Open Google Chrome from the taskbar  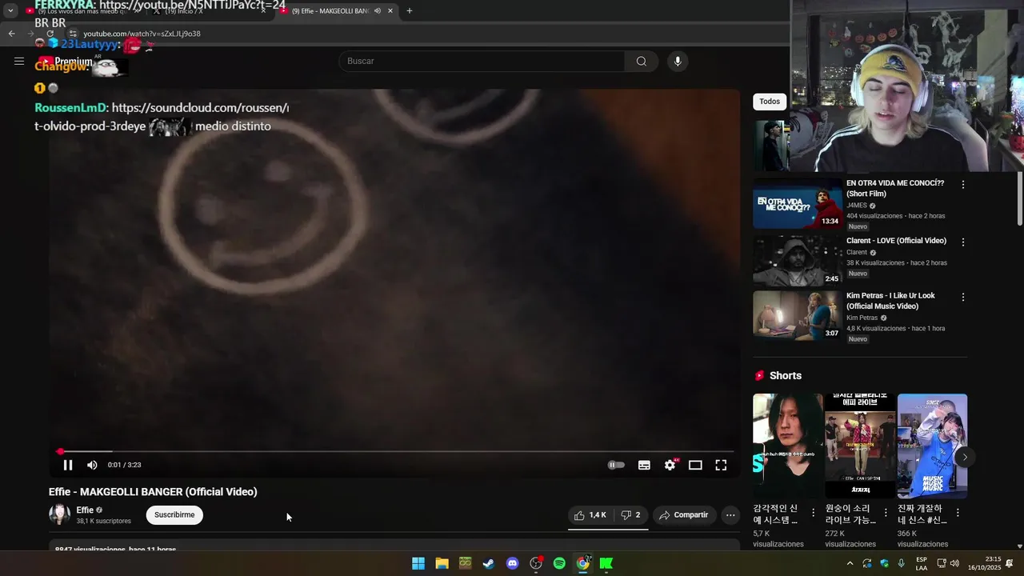tap(583, 563)
